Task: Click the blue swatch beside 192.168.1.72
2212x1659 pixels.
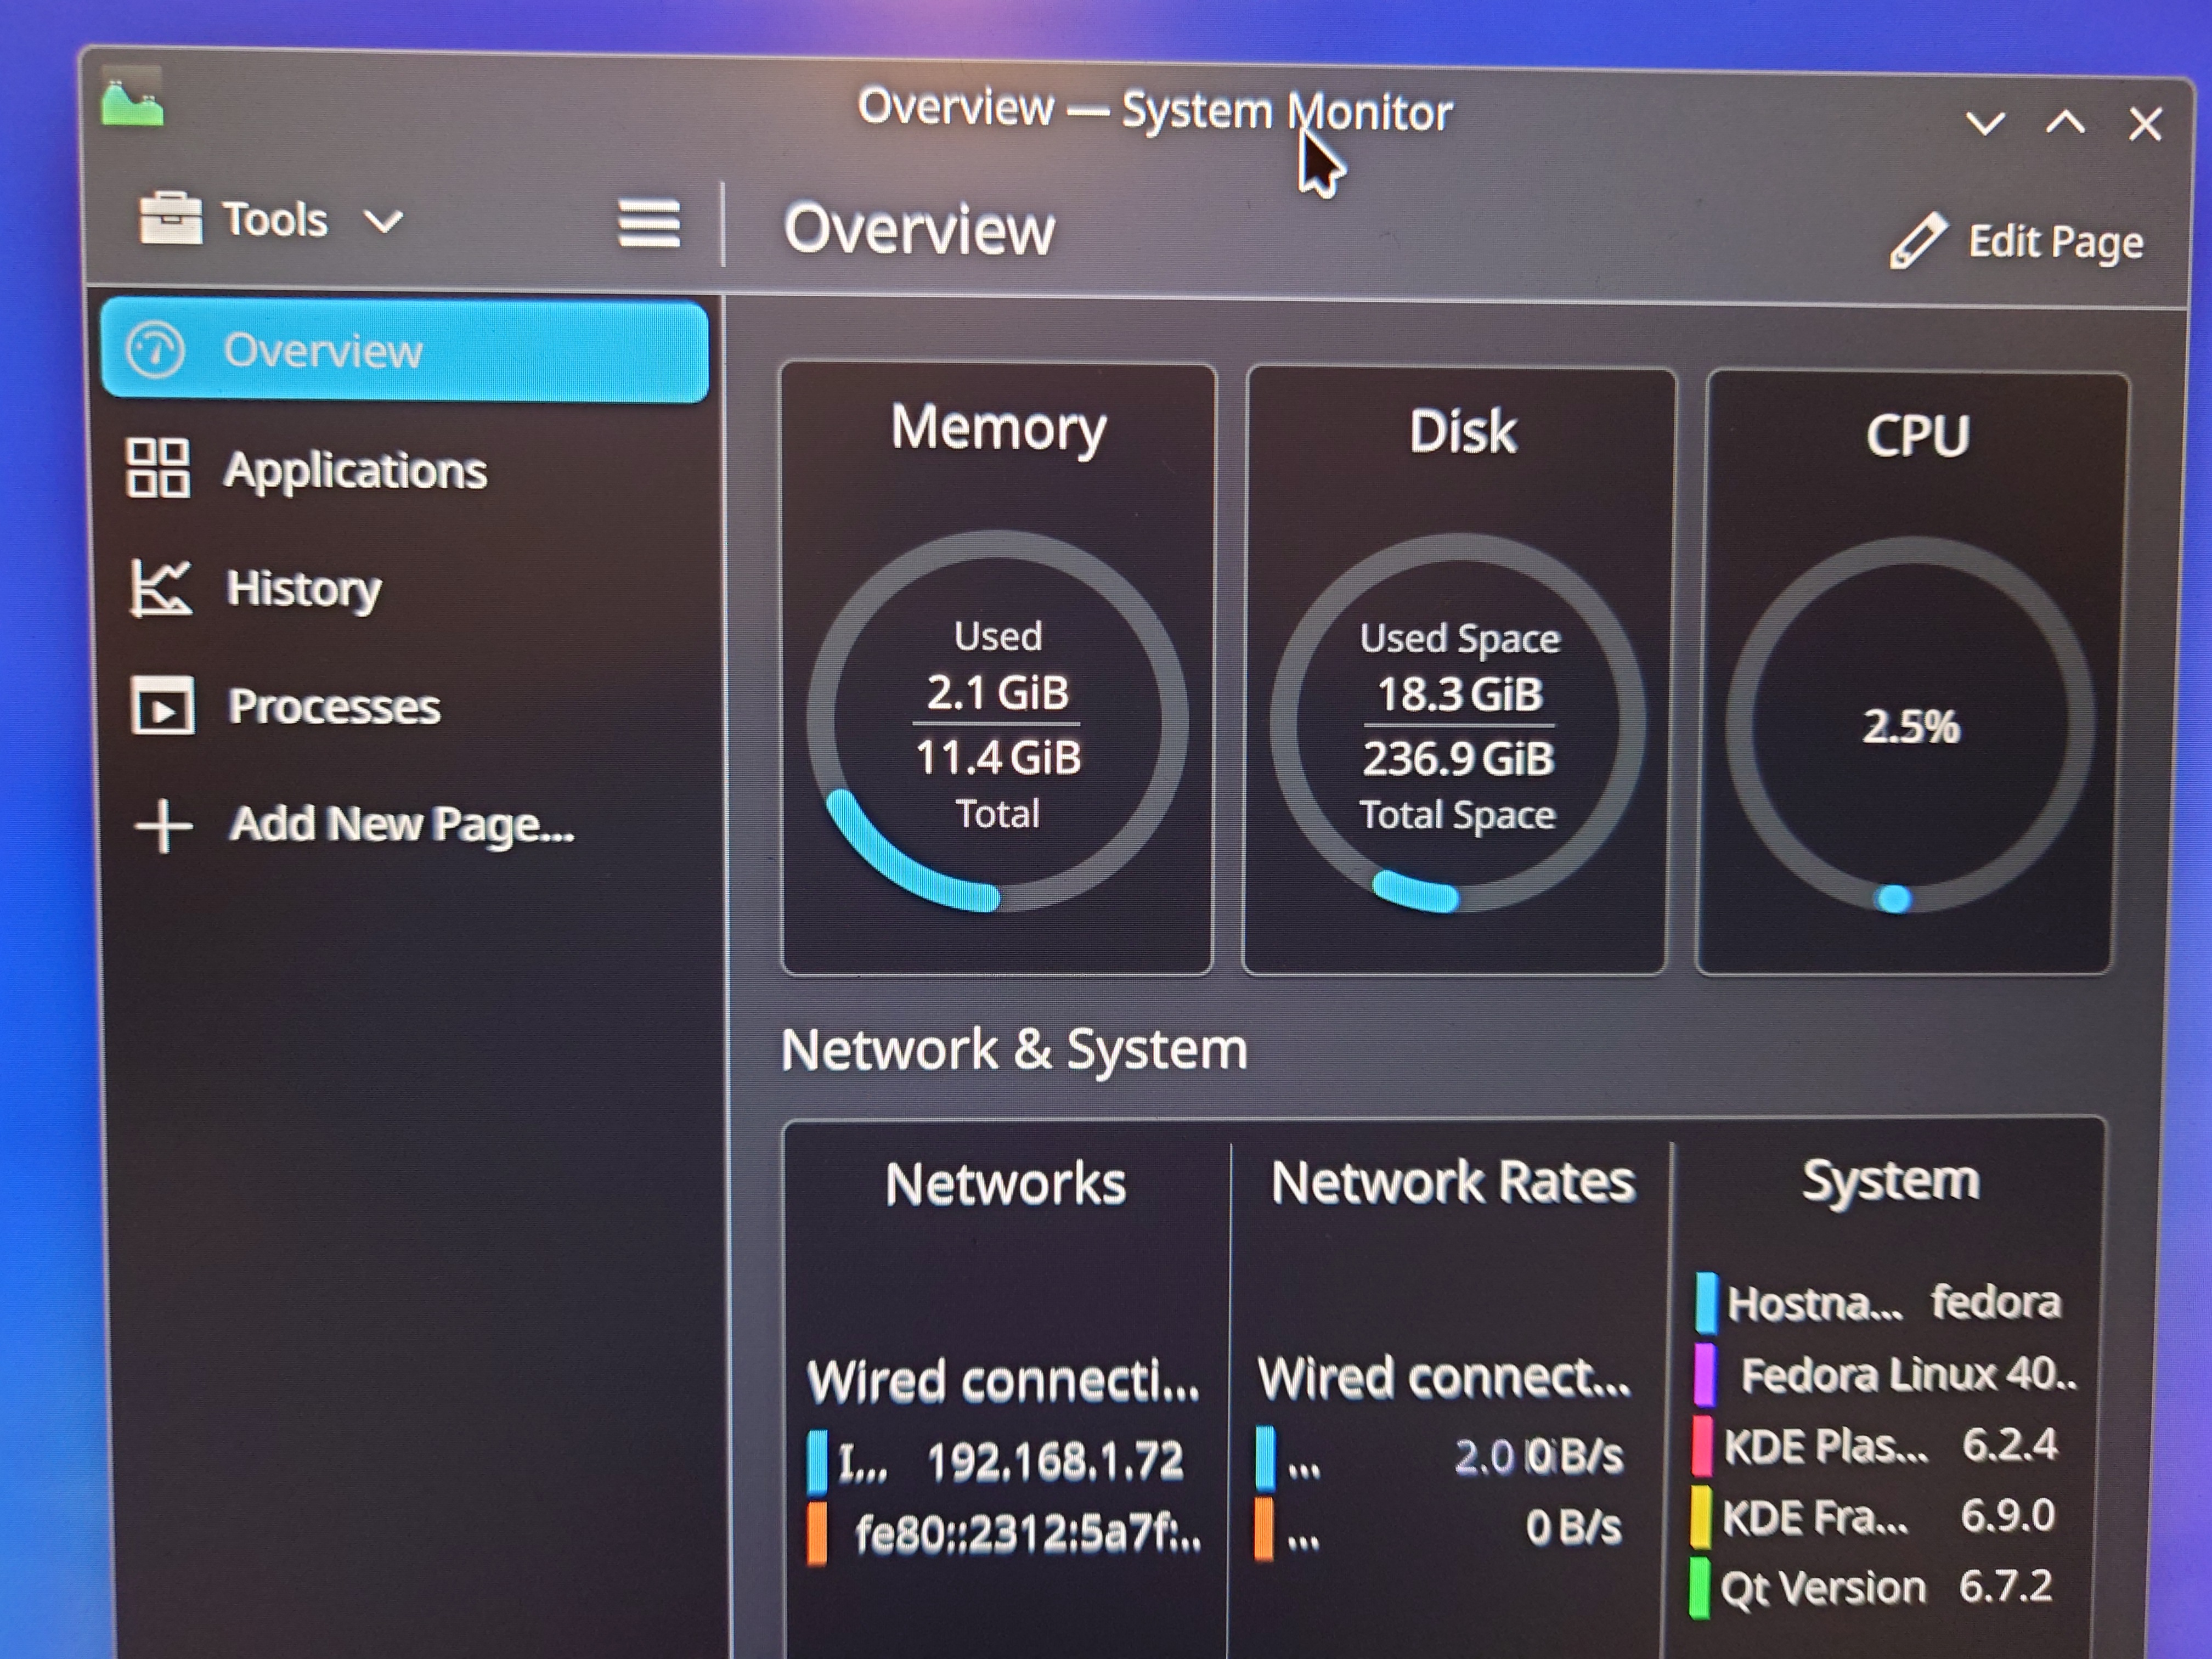Action: pos(817,1462)
